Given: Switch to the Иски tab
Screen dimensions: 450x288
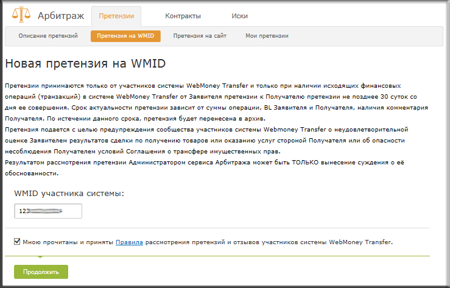Looking at the screenshot, I should (240, 16).
